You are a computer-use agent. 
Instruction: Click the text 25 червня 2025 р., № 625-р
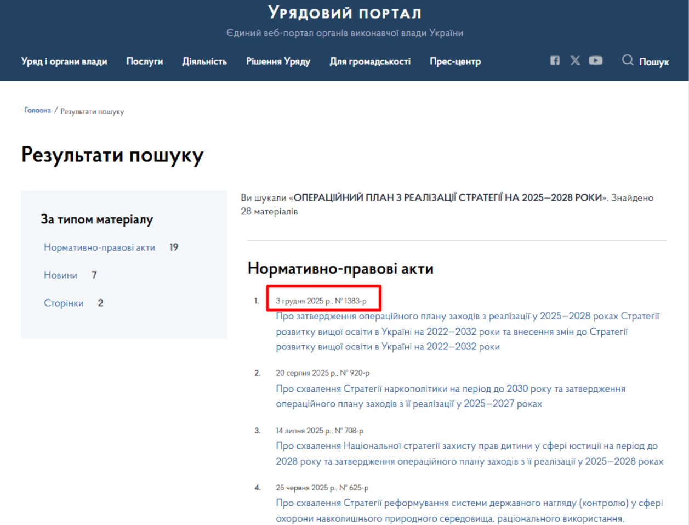pos(322,488)
